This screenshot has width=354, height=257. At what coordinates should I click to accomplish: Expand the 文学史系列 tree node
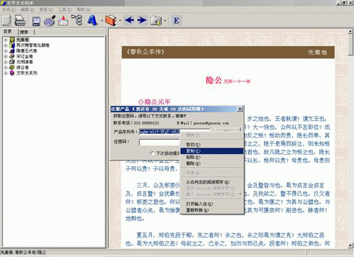pyautogui.click(x=6, y=73)
